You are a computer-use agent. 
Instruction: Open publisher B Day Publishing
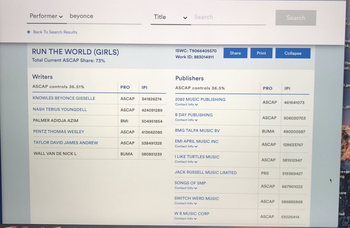tap(194, 115)
